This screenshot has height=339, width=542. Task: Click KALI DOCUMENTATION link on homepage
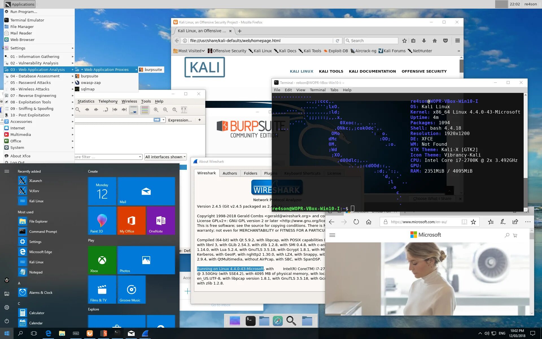click(372, 71)
